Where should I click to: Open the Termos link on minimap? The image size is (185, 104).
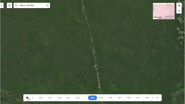click(x=171, y=18)
